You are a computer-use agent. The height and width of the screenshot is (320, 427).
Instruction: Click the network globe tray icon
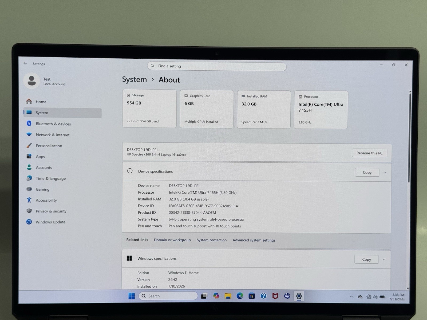click(369, 297)
